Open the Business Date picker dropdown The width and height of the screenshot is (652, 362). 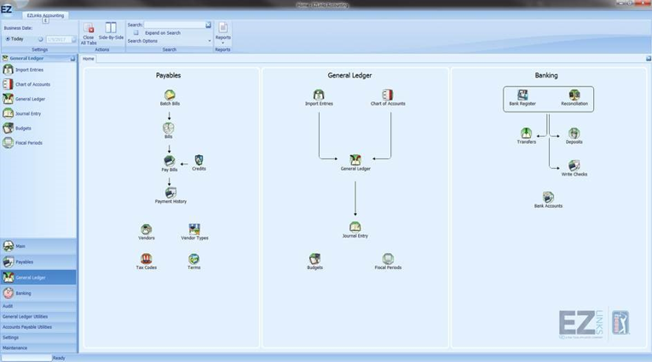[x=73, y=39]
